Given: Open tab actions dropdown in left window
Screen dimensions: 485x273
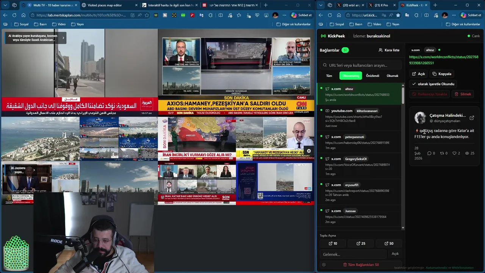Looking at the screenshot, I should pyautogui.click(x=5, y=5).
